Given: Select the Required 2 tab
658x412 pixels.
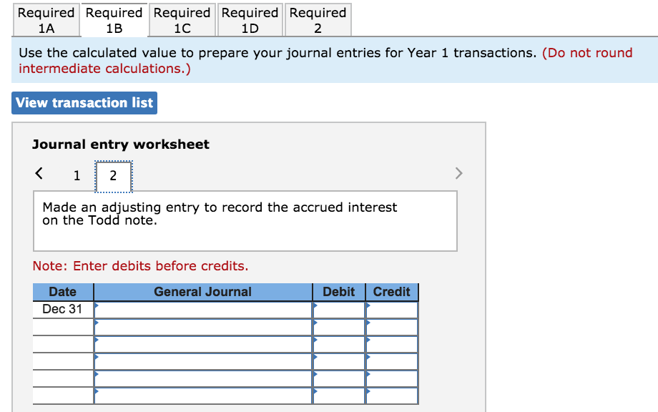Looking at the screenshot, I should pyautogui.click(x=318, y=19).
